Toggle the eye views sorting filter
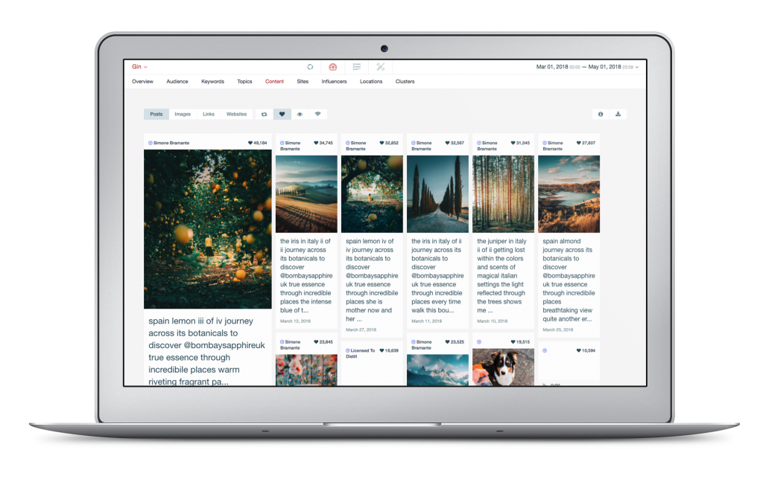The height and width of the screenshot is (479, 763). tap(300, 115)
